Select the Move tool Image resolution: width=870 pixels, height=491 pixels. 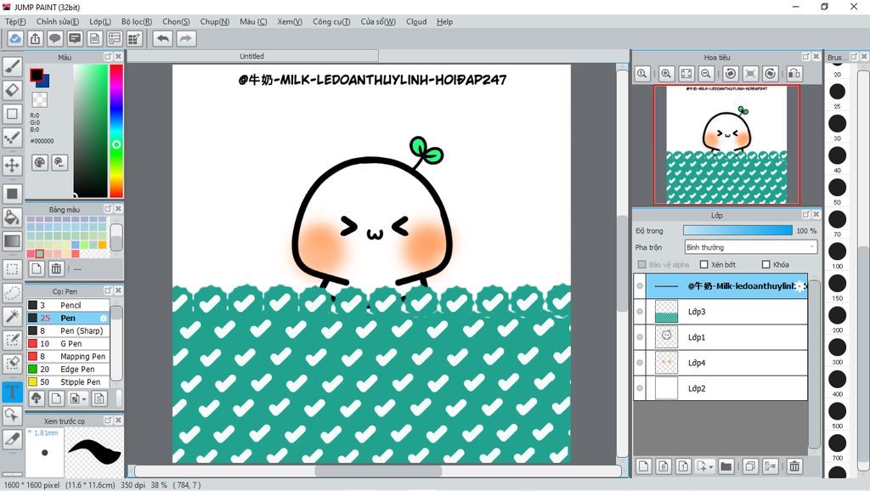pos(12,165)
